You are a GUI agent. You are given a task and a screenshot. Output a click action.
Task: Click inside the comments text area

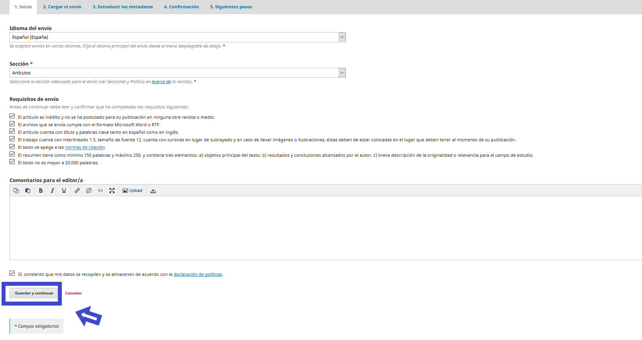point(325,228)
